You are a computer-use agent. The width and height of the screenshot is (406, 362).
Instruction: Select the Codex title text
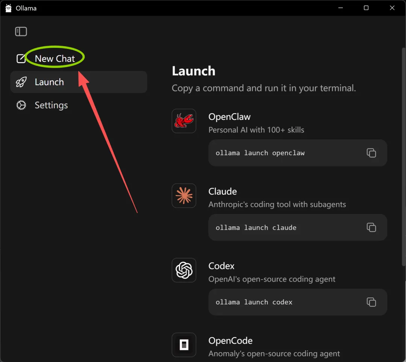[x=221, y=266]
